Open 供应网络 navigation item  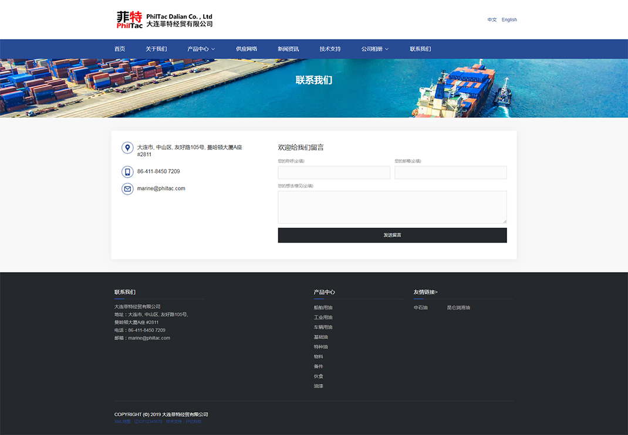pyautogui.click(x=247, y=49)
